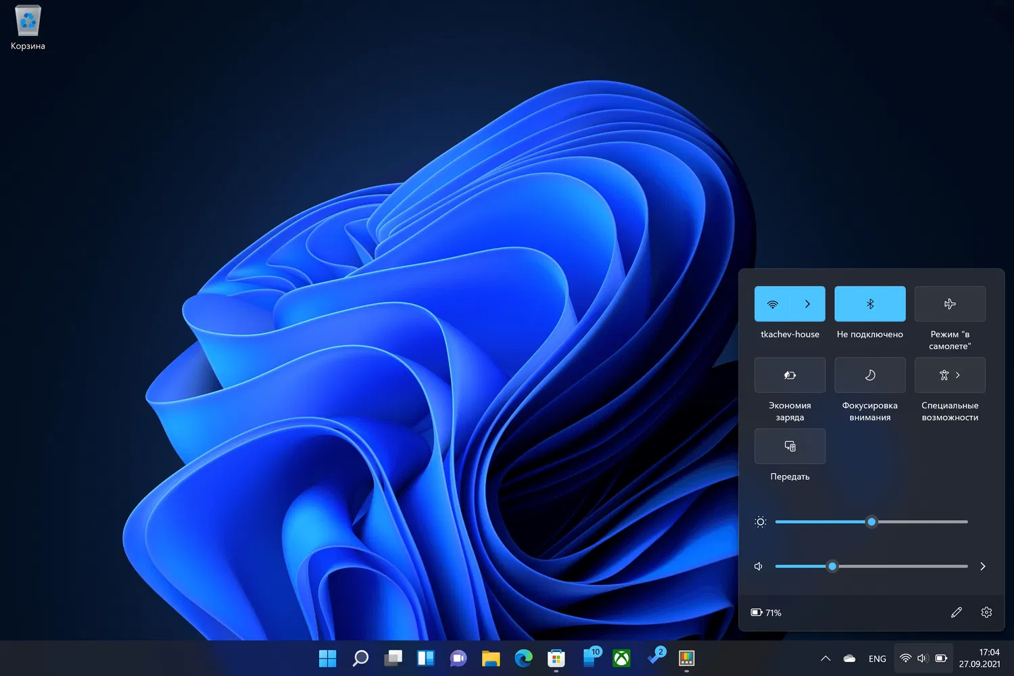1014x676 pixels.
Task: Expand accessibility options (Специальные возможности)
Action: point(950,375)
